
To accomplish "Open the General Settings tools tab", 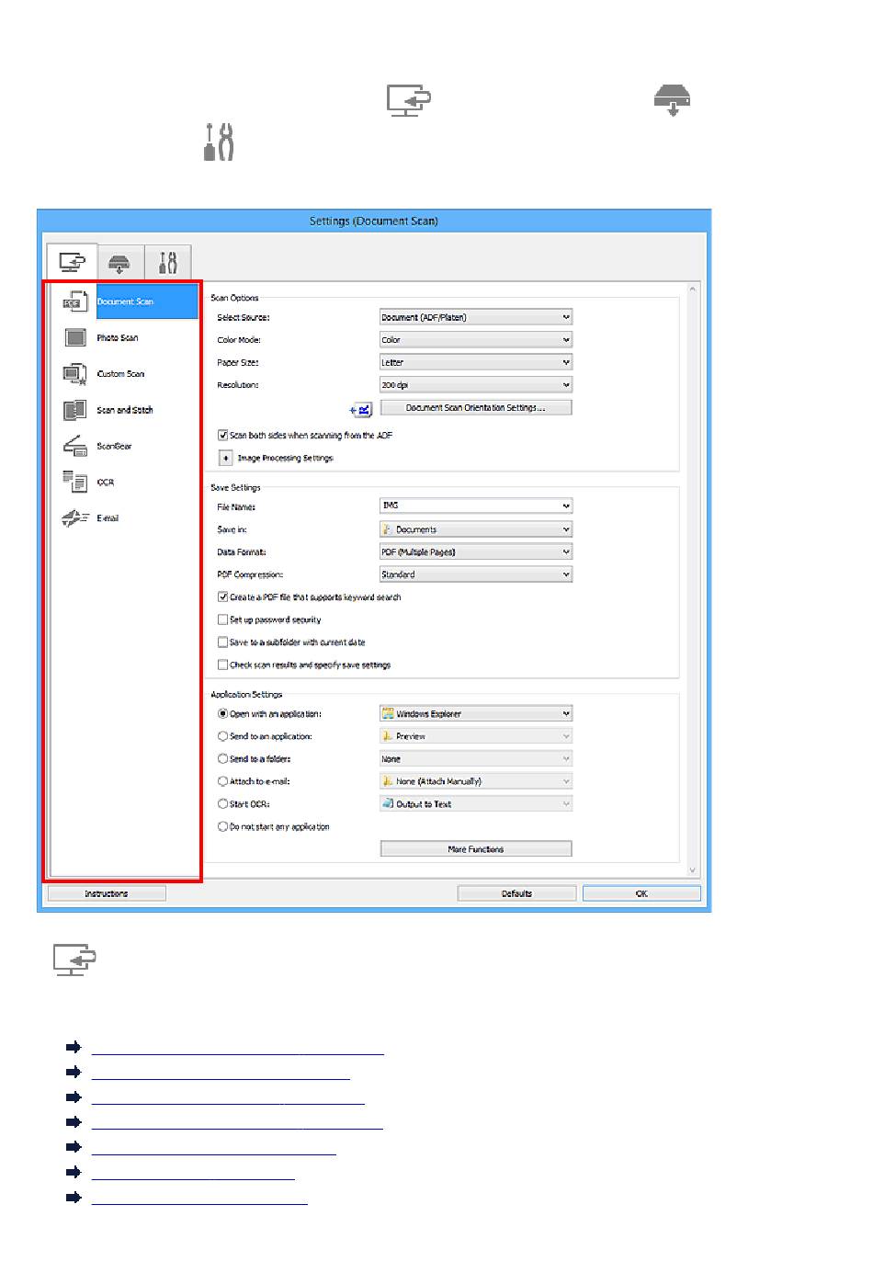I will tap(167, 263).
